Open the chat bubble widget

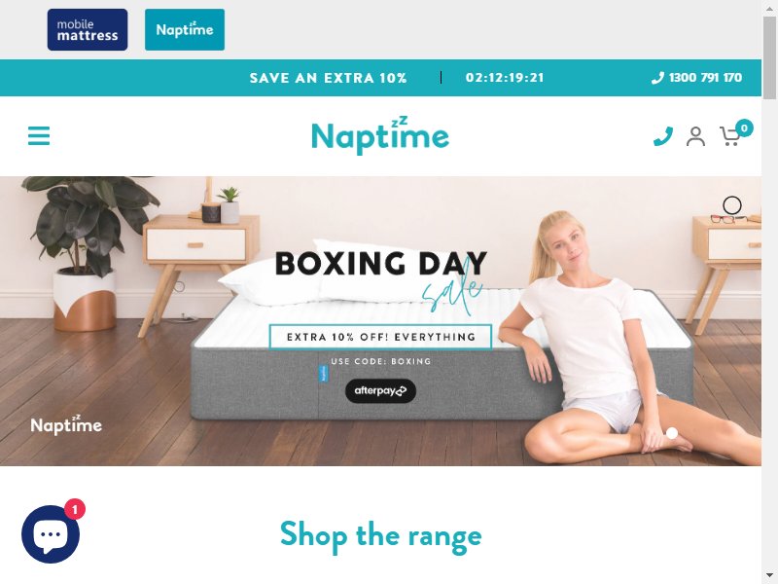coord(51,534)
